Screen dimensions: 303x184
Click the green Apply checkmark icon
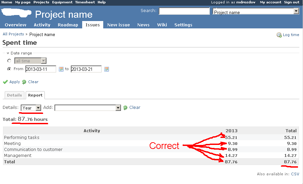pyautogui.click(x=5, y=82)
